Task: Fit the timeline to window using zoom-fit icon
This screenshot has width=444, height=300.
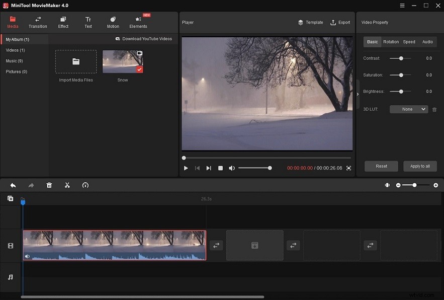Action: [x=387, y=185]
